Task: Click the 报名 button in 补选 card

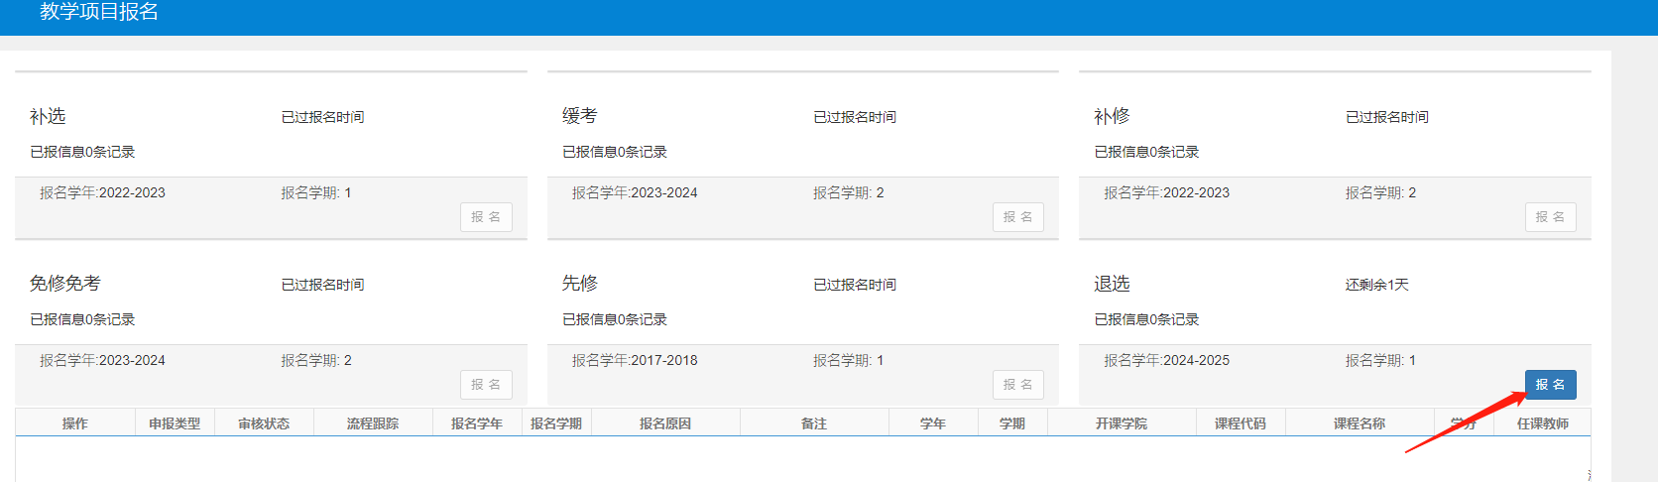Action: [486, 217]
